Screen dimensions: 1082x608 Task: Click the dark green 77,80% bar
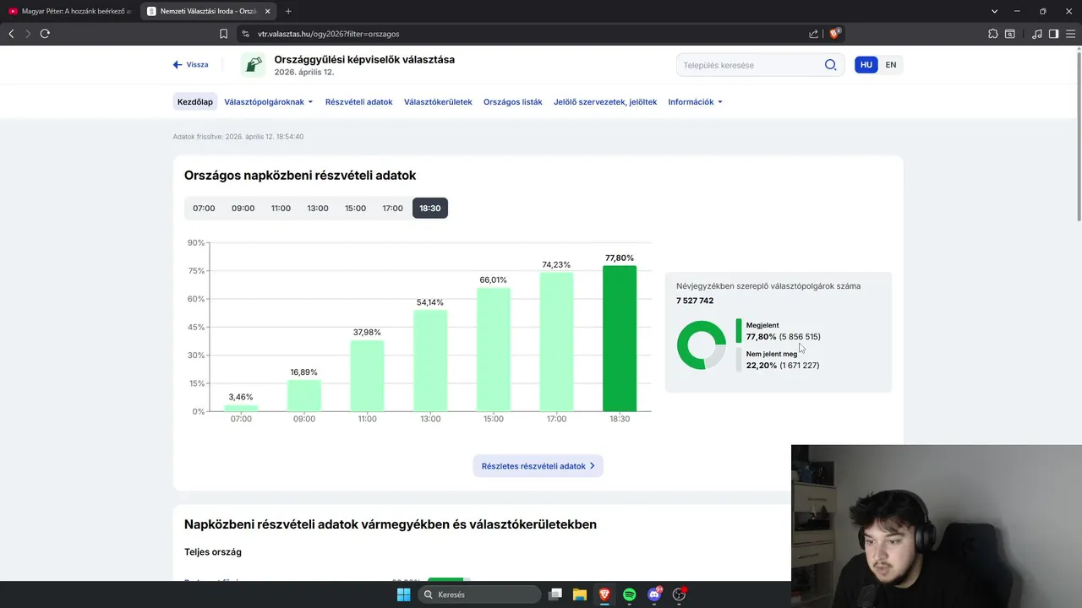click(x=620, y=339)
